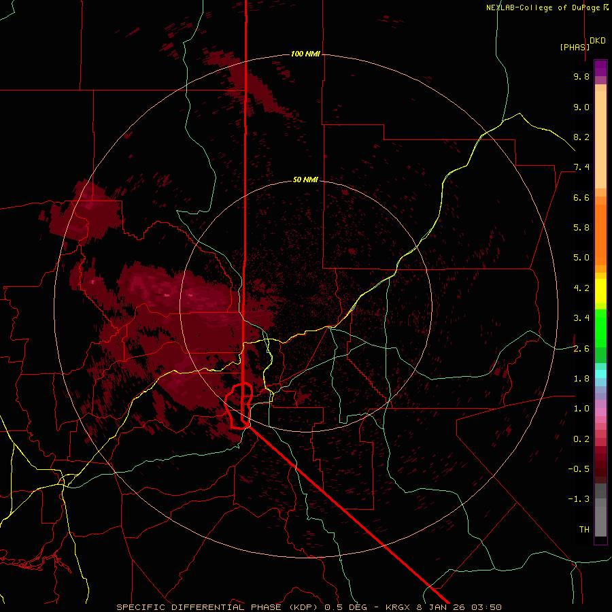612x612 pixels.
Task: Pick the purple segment atop the color bar
Action: click(x=600, y=68)
